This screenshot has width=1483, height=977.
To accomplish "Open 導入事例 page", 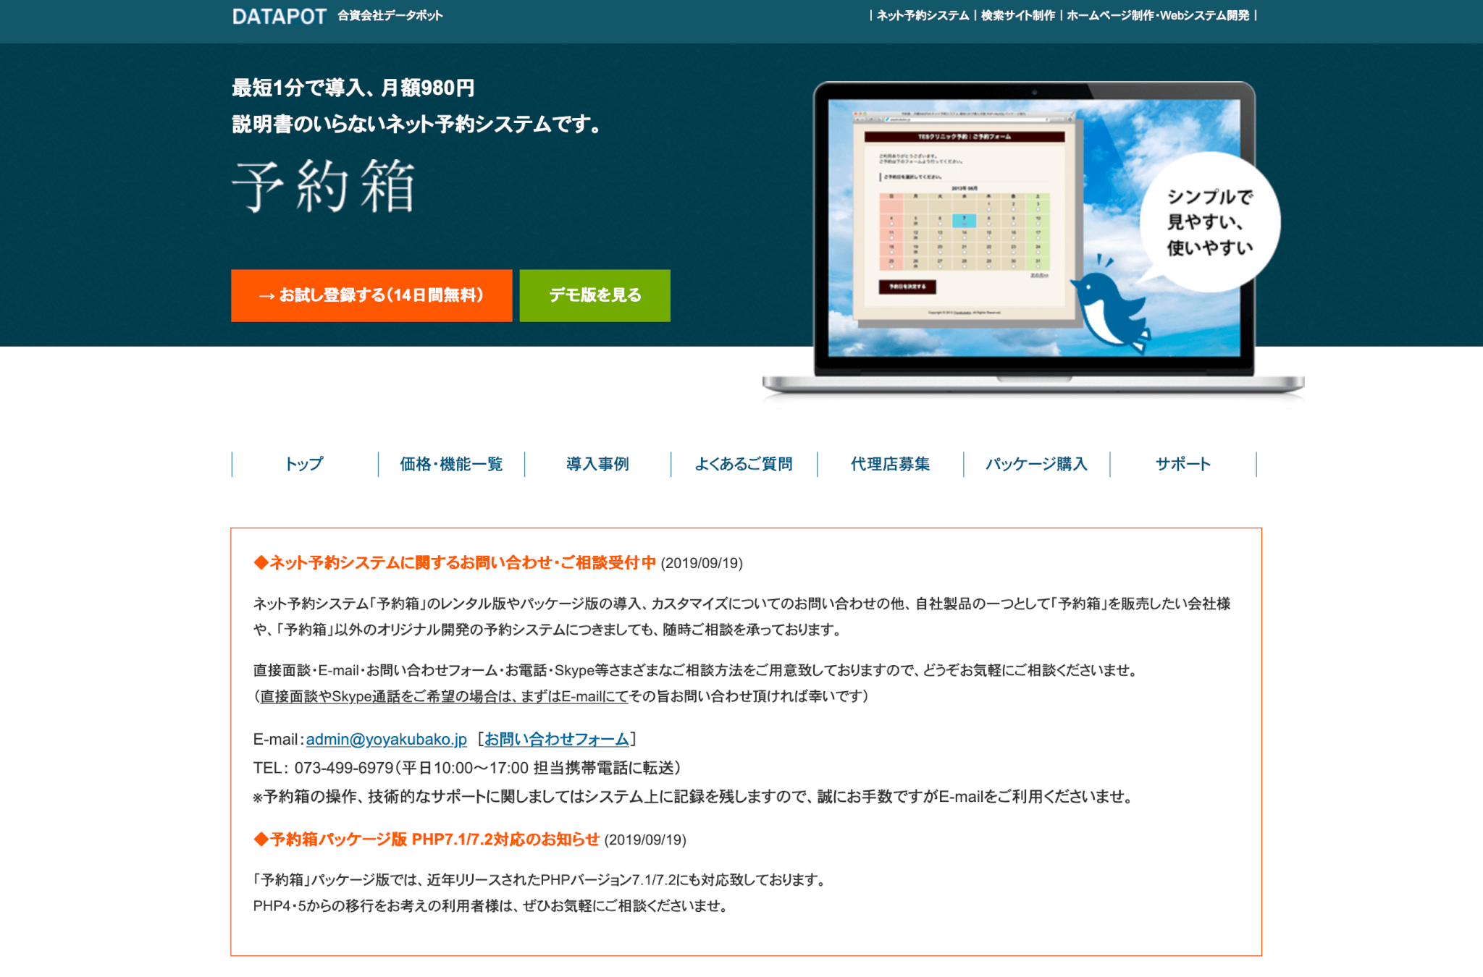I will tap(597, 464).
